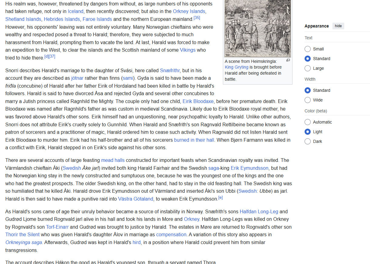370x264 pixels.
Task: Open burned in their hall link
Action: (194, 140)
